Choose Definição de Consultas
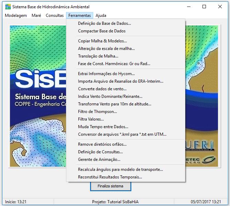 (126, 152)
